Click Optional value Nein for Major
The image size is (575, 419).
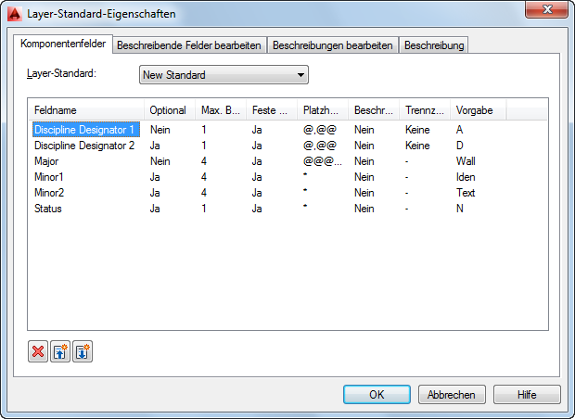pyautogui.click(x=160, y=161)
